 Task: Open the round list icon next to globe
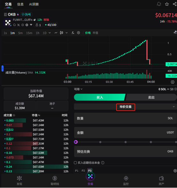(x=27, y=25)
